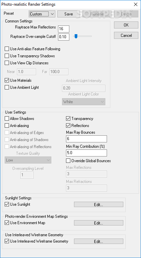
Task: Edit the Environment Map settings
Action: pyautogui.click(x=98, y=223)
